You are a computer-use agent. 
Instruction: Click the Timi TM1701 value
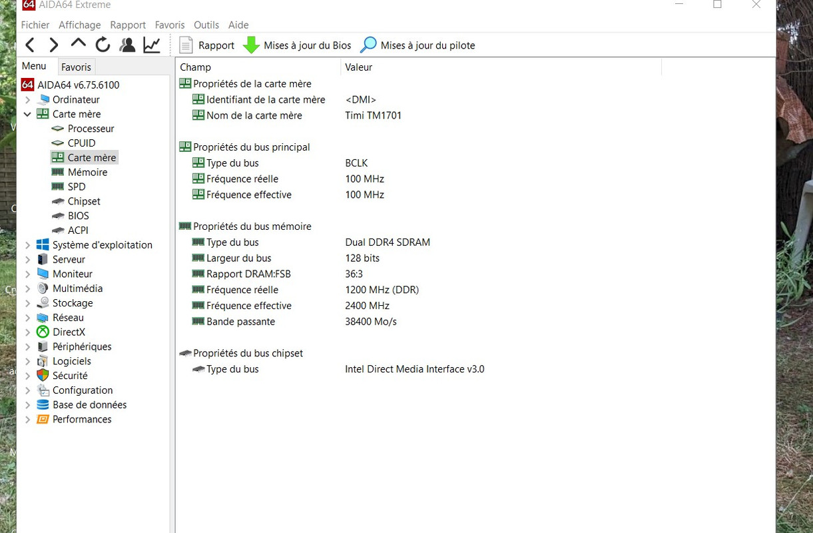pos(374,115)
